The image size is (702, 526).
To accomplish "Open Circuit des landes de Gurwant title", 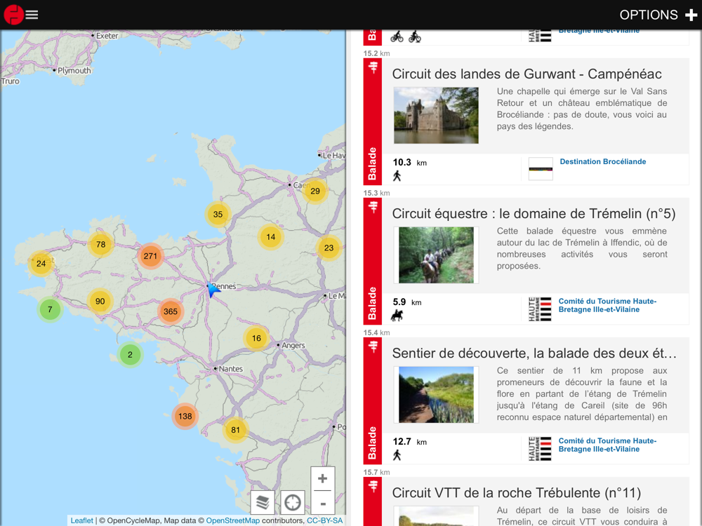I will coord(526,74).
